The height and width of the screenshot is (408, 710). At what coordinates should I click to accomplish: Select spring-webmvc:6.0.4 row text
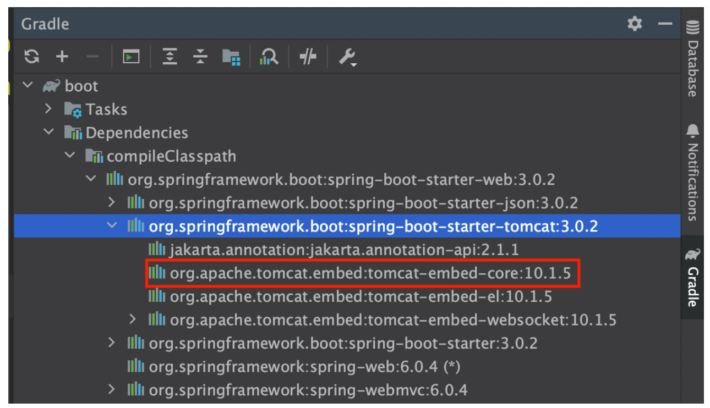(x=308, y=390)
